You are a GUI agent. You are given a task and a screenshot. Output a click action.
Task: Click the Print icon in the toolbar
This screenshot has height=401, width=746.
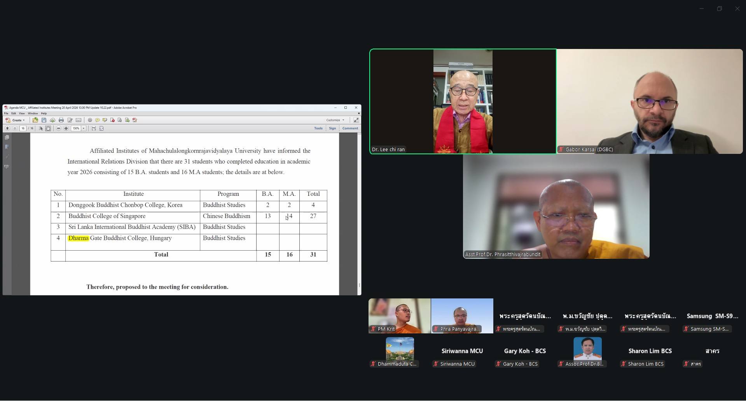click(61, 120)
